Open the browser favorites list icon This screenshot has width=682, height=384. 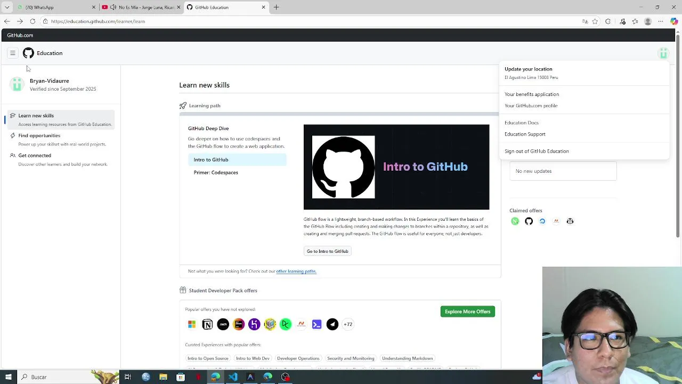(635, 21)
